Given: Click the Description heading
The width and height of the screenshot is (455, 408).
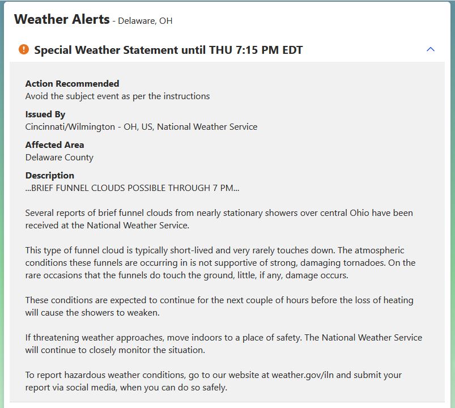Looking at the screenshot, I should (50, 176).
